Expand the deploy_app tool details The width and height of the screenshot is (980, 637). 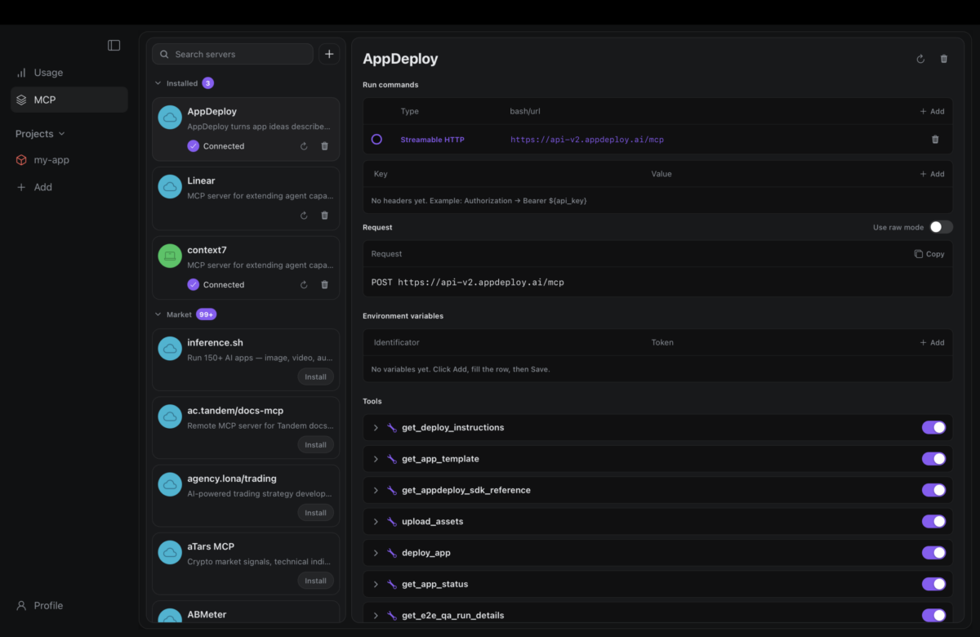coord(376,553)
